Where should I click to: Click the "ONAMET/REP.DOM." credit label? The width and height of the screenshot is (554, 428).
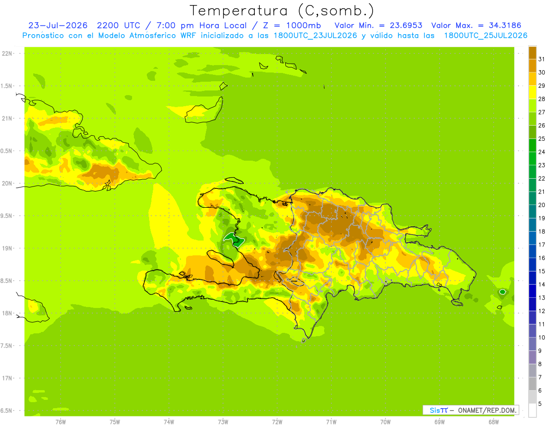tap(487, 410)
